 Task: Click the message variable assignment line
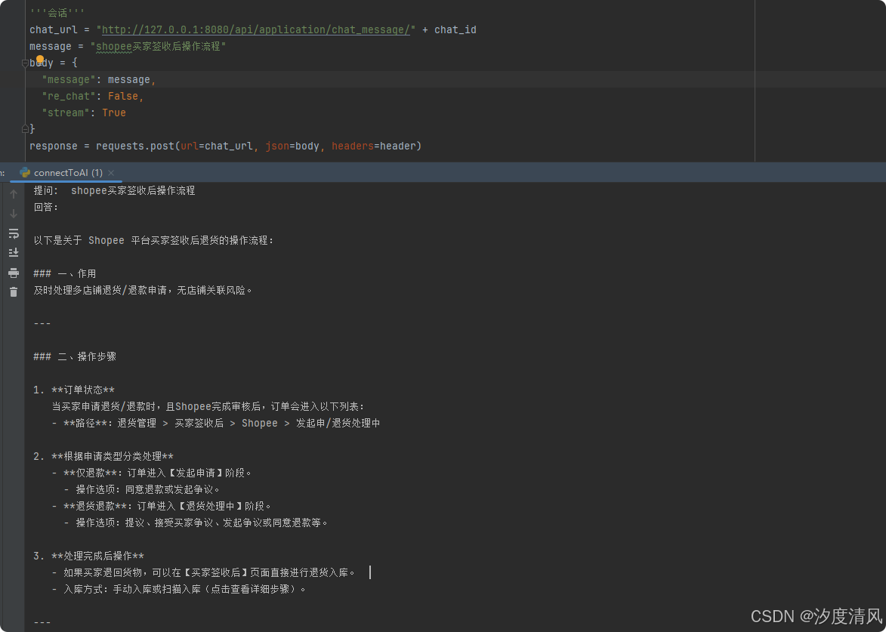[x=128, y=46]
